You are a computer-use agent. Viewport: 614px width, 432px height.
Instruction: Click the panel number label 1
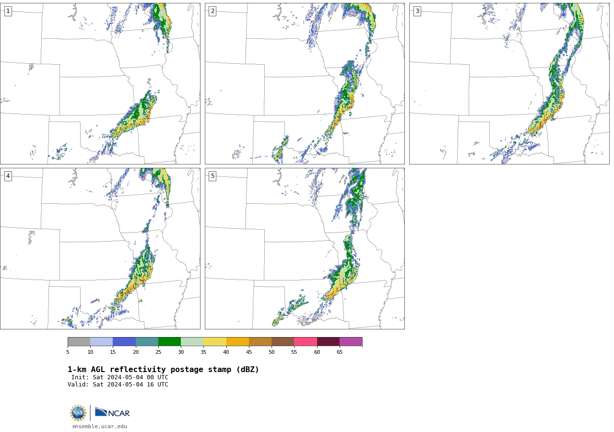click(8, 11)
